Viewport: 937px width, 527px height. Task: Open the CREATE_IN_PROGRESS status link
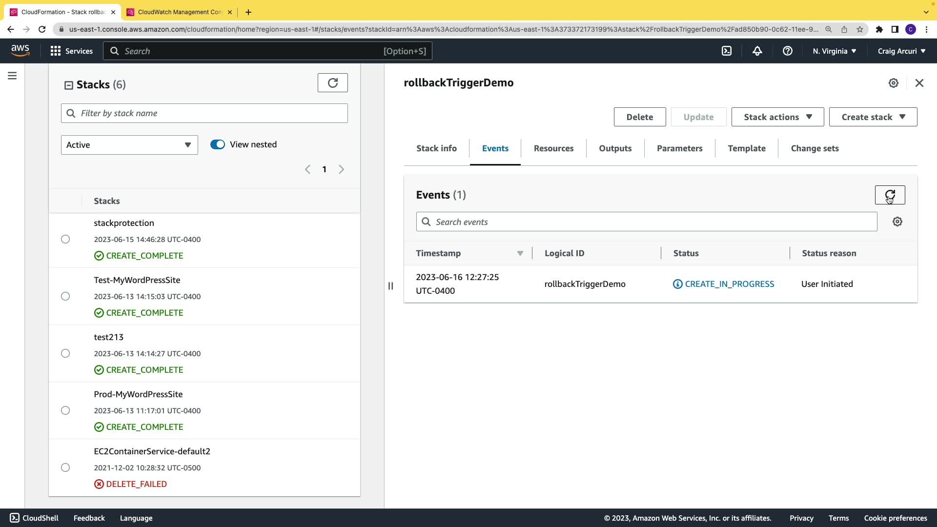tap(729, 284)
